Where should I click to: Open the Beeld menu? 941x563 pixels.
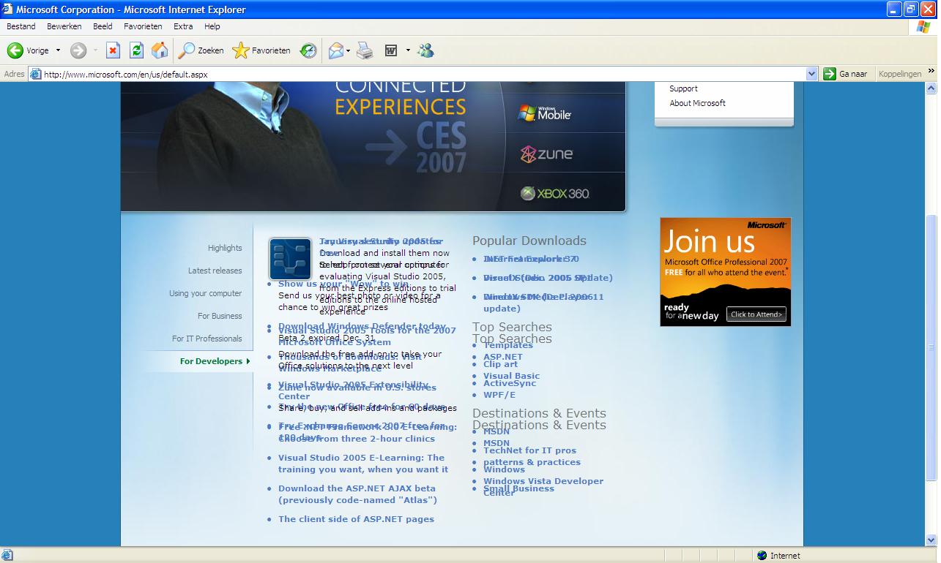pyautogui.click(x=103, y=26)
